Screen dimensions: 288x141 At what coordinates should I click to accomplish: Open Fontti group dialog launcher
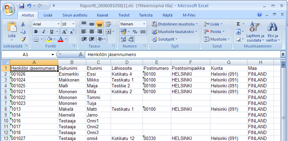coord(74,46)
